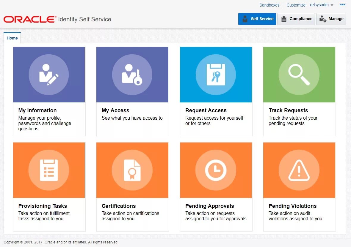Open the Request Access title link

click(206, 110)
